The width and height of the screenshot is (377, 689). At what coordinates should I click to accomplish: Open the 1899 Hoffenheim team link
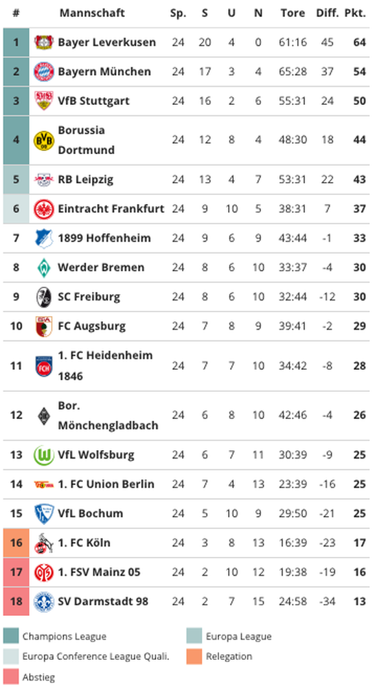[x=104, y=238]
